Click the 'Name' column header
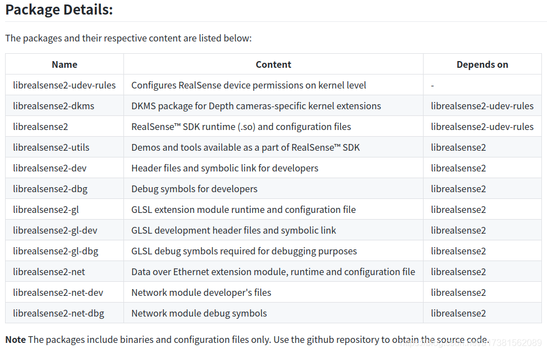 (x=65, y=64)
